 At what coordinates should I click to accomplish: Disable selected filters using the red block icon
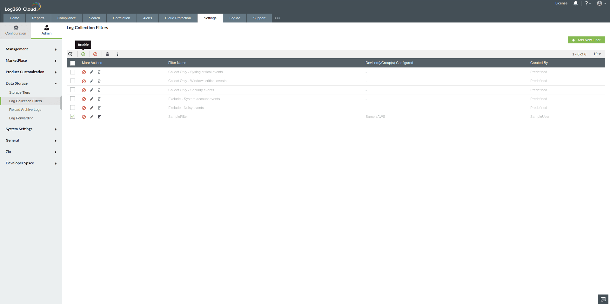[95, 54]
